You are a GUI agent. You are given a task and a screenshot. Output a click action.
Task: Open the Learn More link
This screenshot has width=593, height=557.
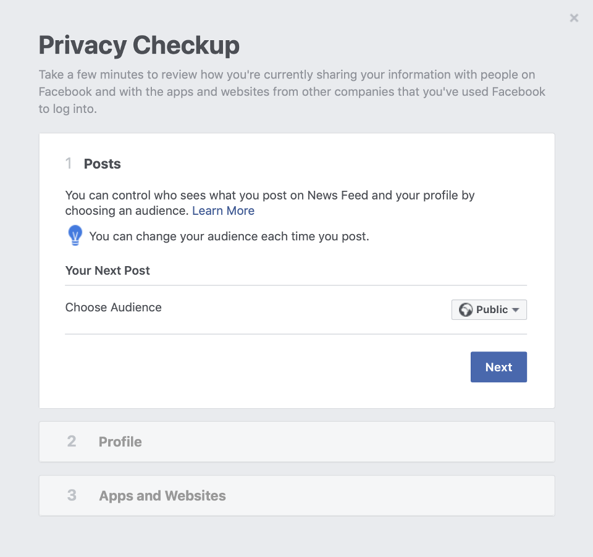pyautogui.click(x=223, y=211)
